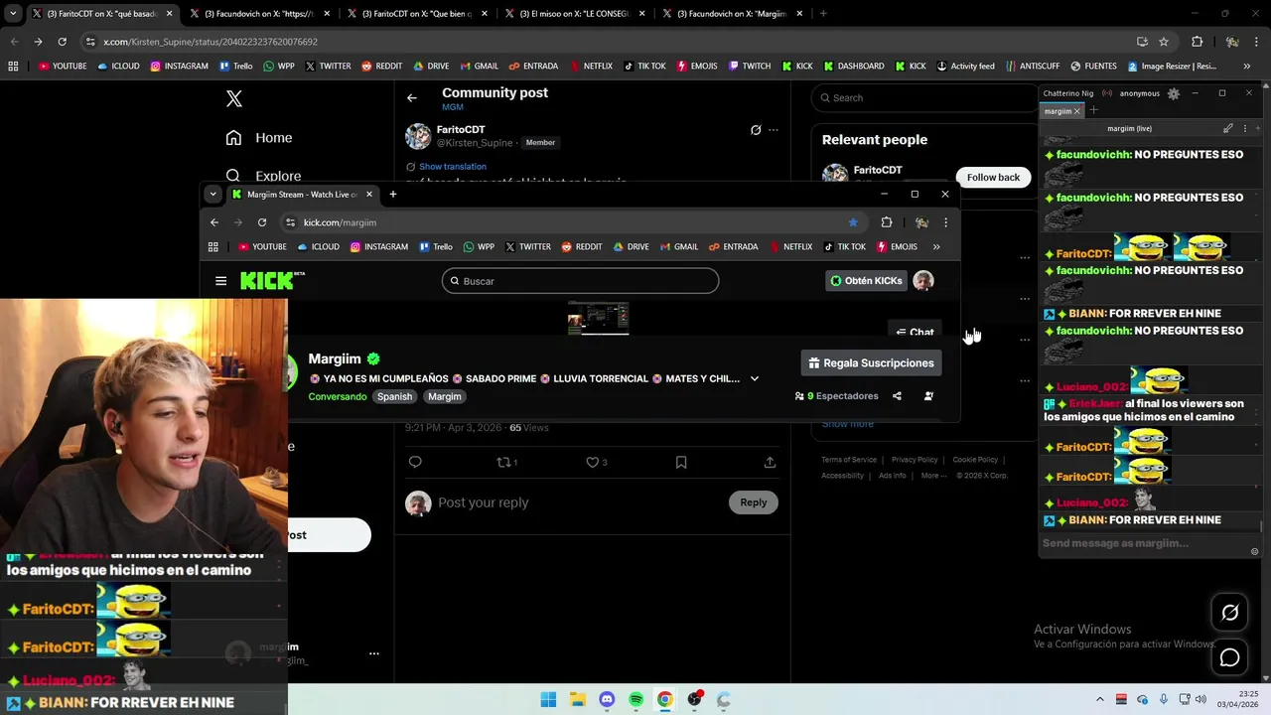This screenshot has width=1271, height=715.
Task: Focus the X Search box
Action: [x=923, y=97]
